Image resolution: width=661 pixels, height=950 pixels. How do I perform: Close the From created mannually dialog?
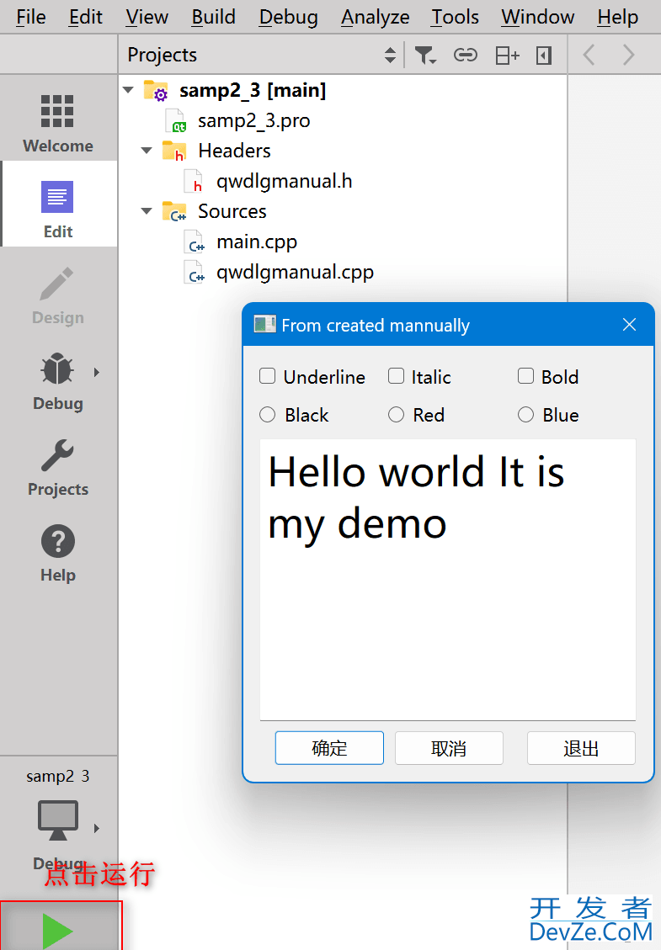click(629, 325)
